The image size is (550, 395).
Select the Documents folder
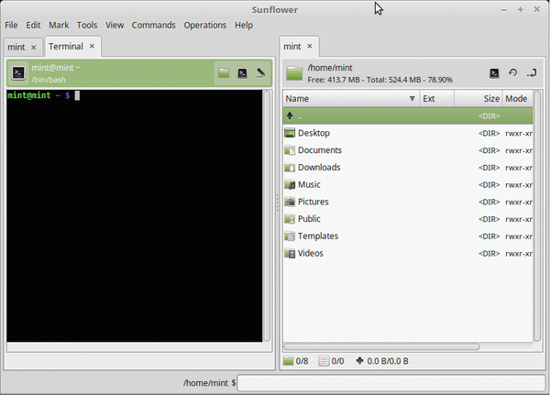click(408, 150)
